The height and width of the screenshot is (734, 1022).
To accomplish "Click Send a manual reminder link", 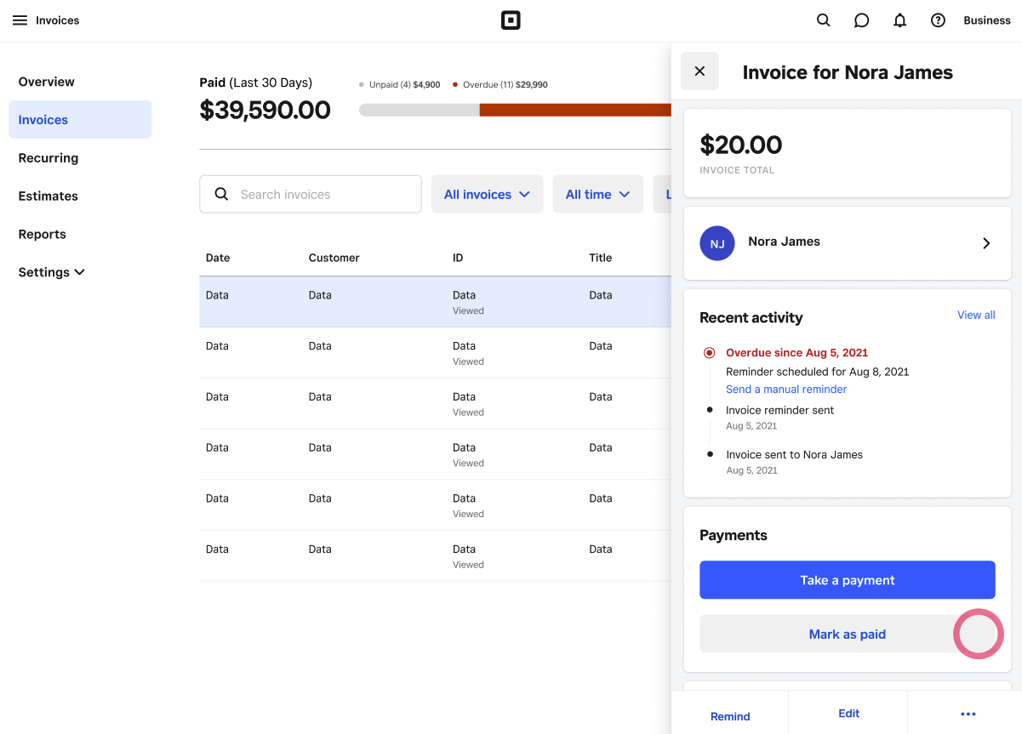I will point(786,390).
